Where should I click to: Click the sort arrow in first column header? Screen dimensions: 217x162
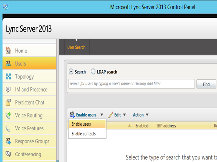(x=129, y=126)
